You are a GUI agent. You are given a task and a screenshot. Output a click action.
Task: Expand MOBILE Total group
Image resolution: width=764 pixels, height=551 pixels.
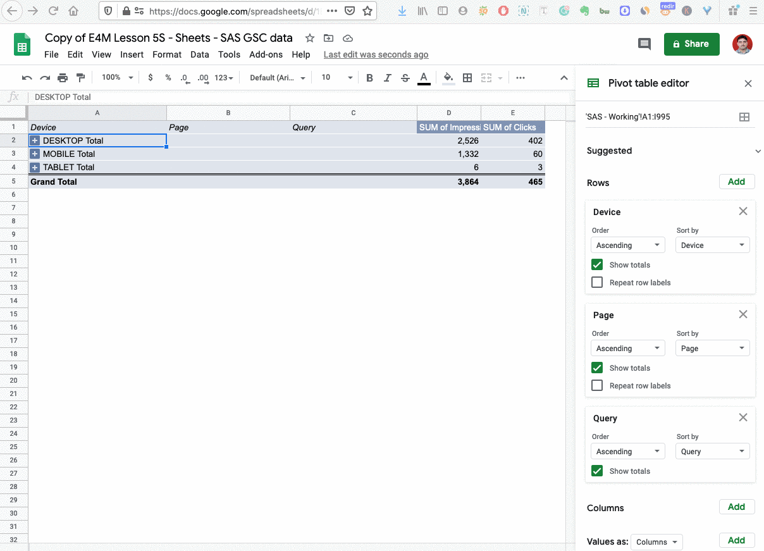(x=35, y=154)
